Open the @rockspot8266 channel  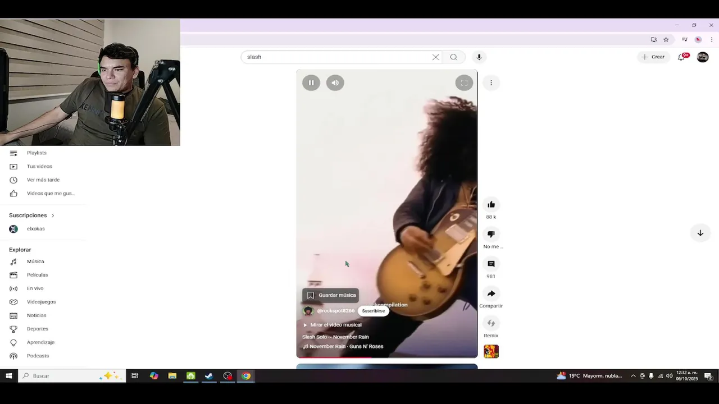click(x=336, y=311)
